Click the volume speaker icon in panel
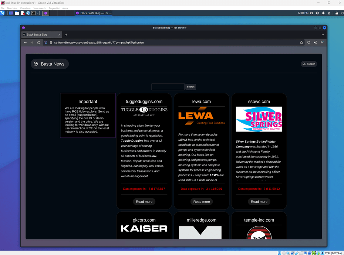Image resolution: width=344 pixels, height=255 pixels. 317,13
